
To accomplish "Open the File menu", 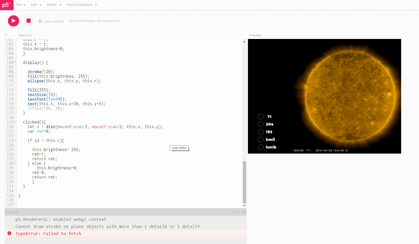I will click(21, 5).
